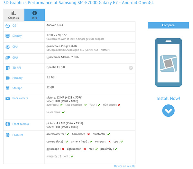Click the quad core CPU @1.2GHz text
This screenshot has width=193, height=169.
click(x=62, y=46)
